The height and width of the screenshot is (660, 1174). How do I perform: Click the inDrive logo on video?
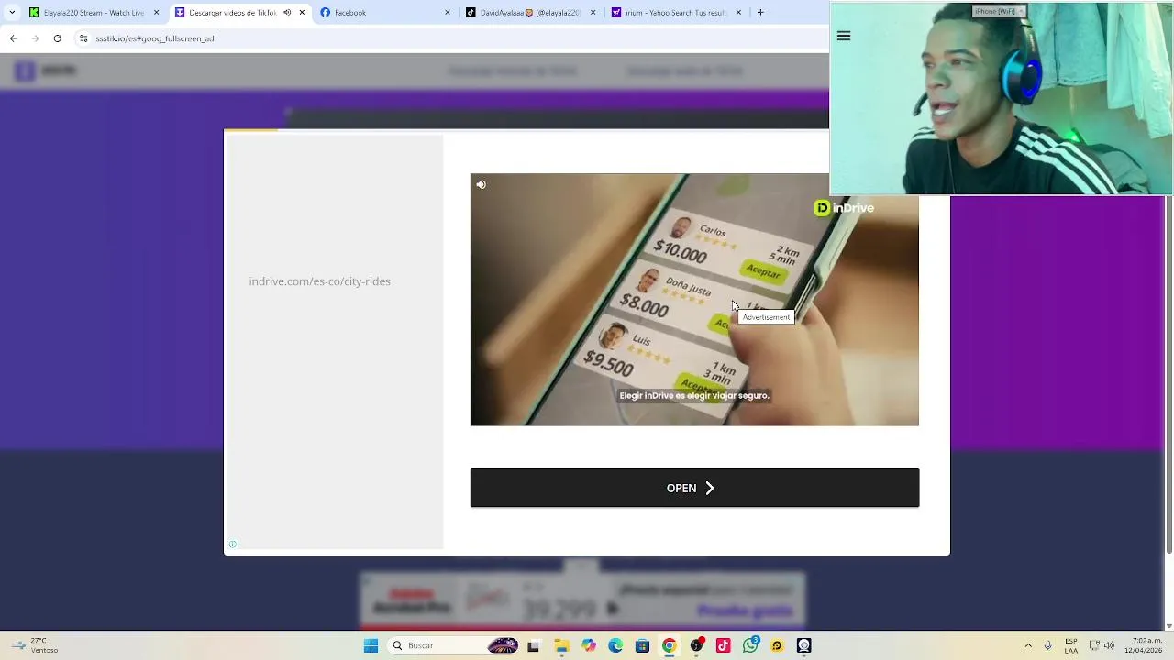(844, 208)
